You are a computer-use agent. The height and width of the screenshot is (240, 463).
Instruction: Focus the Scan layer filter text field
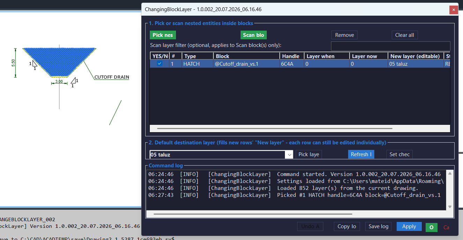point(390,46)
